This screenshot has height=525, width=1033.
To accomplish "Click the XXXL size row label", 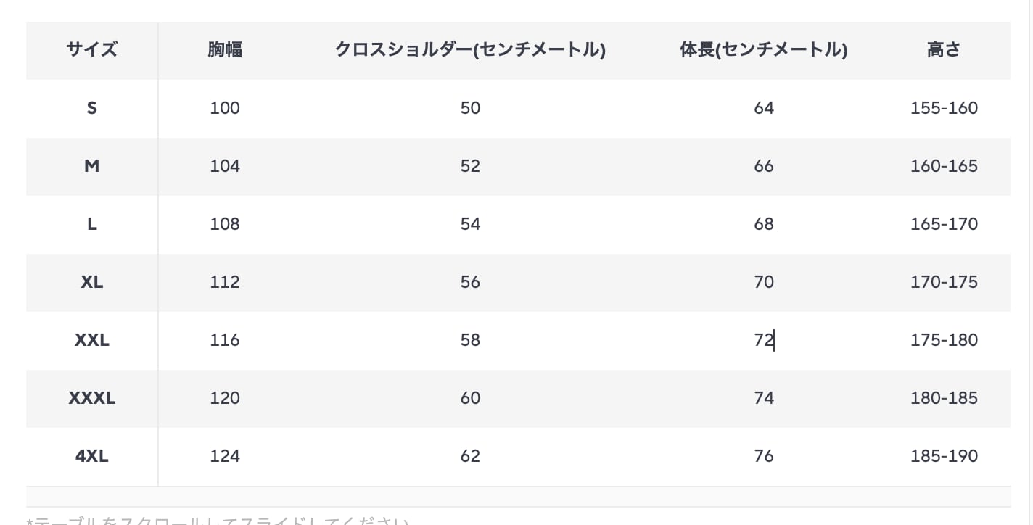I will tap(91, 398).
